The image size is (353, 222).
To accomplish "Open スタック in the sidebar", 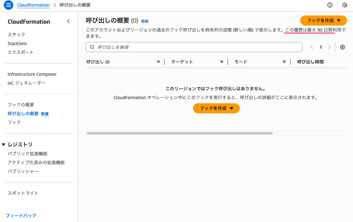I will tap(16, 34).
